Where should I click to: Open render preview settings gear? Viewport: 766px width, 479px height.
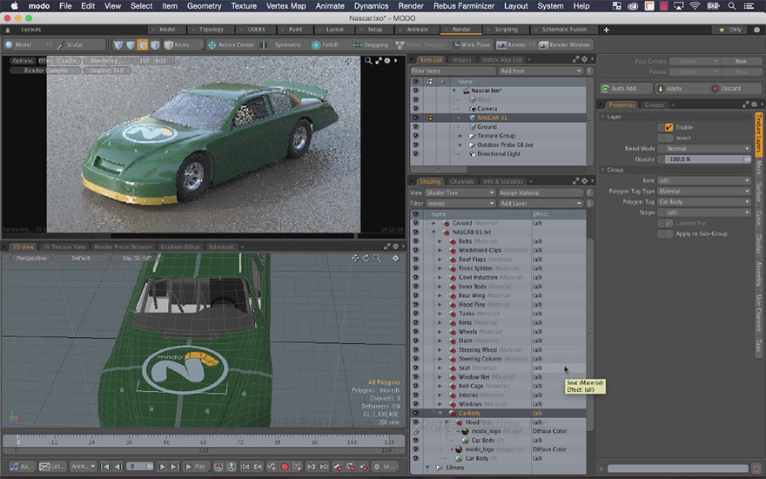(x=386, y=61)
